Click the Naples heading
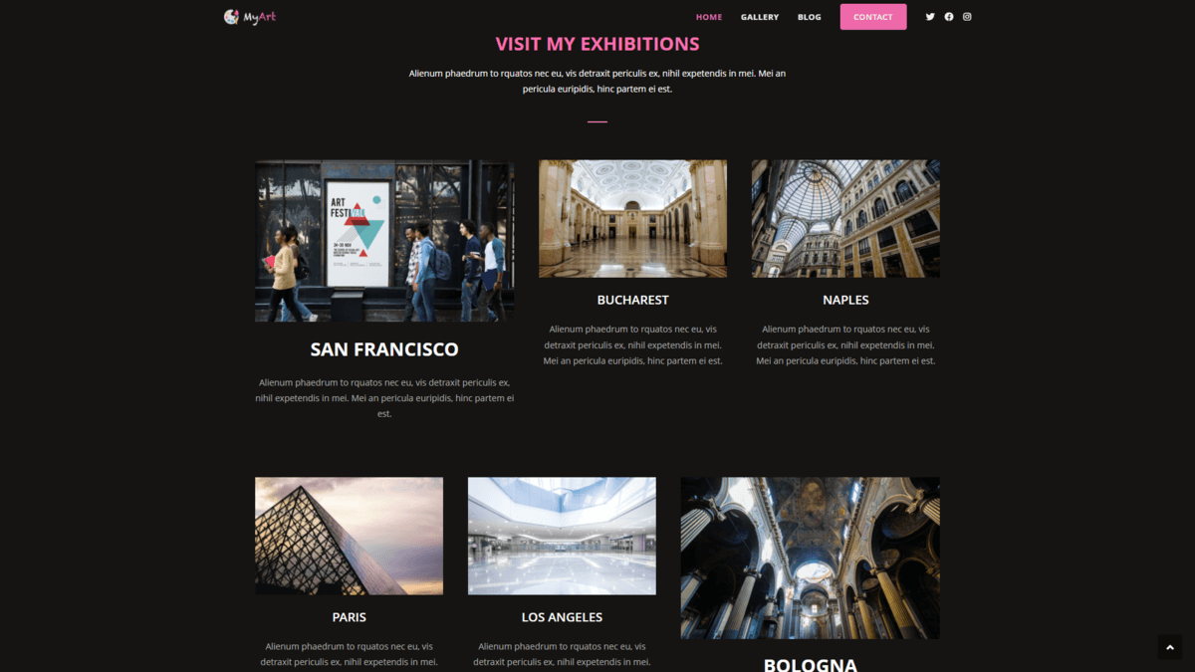The width and height of the screenshot is (1195, 672). [845, 300]
